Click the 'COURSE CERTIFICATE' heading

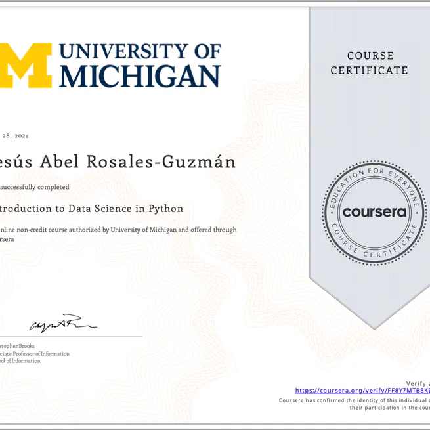pyautogui.click(x=370, y=63)
